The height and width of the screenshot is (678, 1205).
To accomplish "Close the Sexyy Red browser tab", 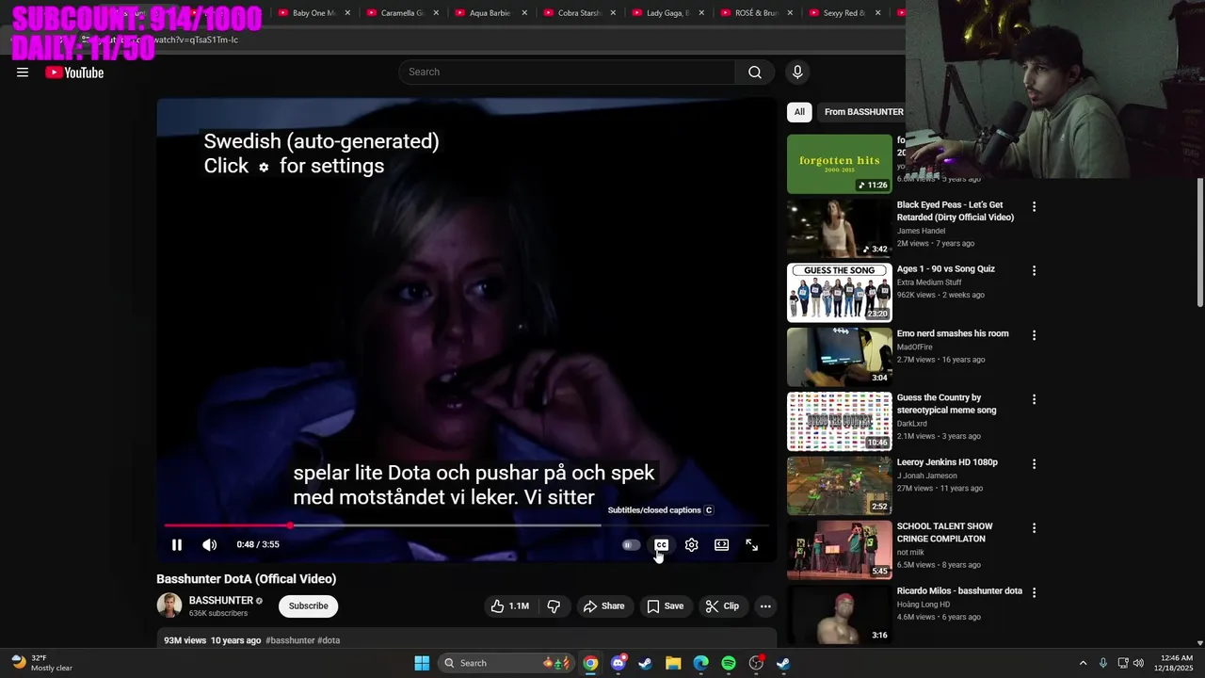I will [x=877, y=13].
